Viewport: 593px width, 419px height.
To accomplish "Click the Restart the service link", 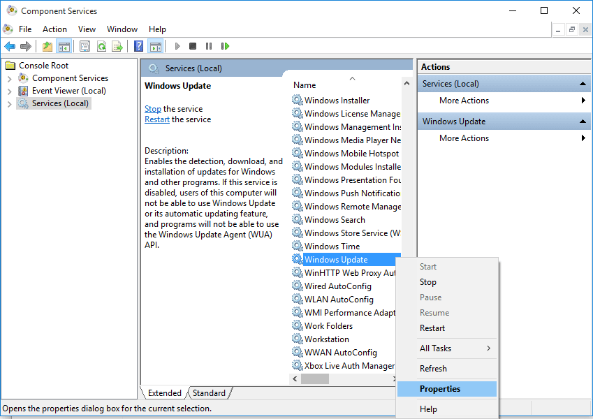I will [x=156, y=119].
